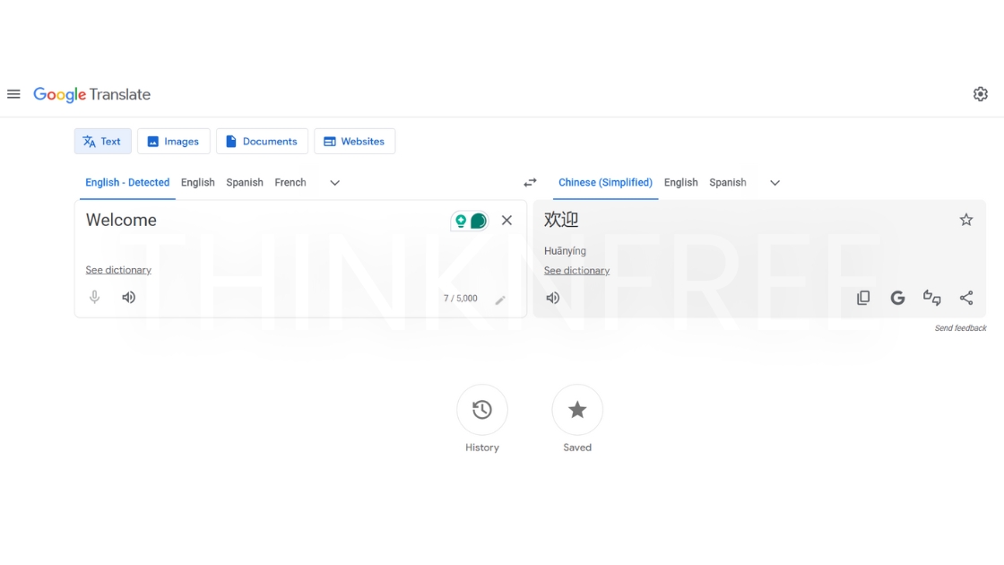Switch to Websites translation mode
Screen dimensions: 1004x565
[x=355, y=142]
